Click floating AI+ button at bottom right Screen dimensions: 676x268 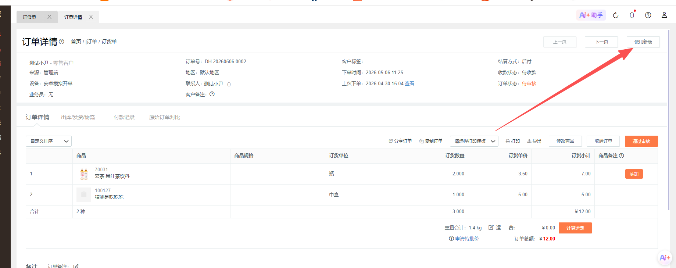click(665, 258)
